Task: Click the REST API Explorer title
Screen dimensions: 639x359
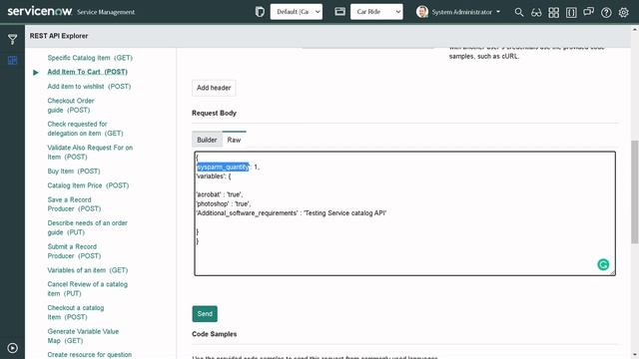Action: (59, 36)
